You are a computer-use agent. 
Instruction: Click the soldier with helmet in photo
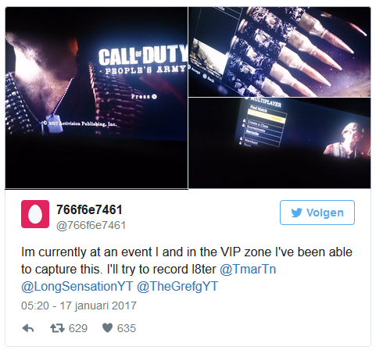coord(345,141)
